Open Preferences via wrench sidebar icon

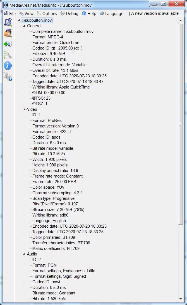tap(8, 55)
